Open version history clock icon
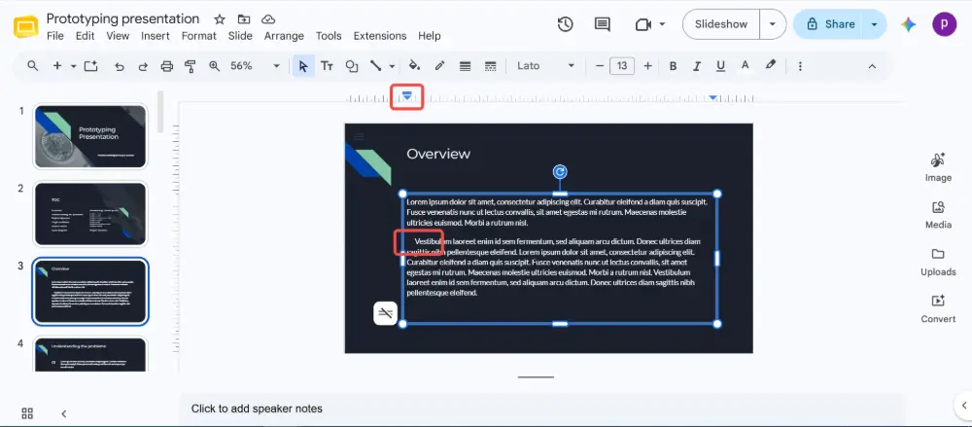Screen dimensions: 972x427 tap(565, 24)
